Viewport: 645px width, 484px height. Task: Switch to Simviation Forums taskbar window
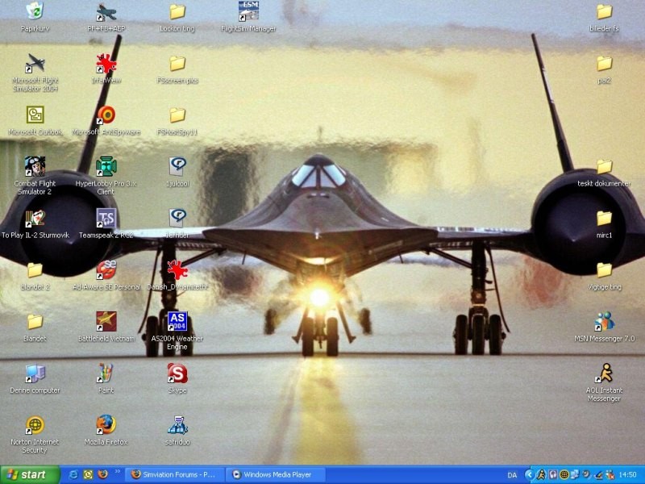click(173, 474)
